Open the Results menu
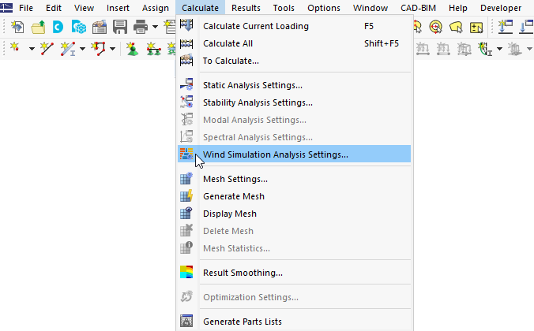 click(246, 8)
